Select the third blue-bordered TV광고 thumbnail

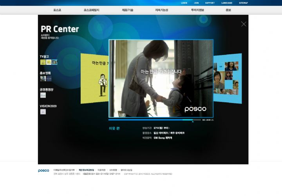point(55,62)
